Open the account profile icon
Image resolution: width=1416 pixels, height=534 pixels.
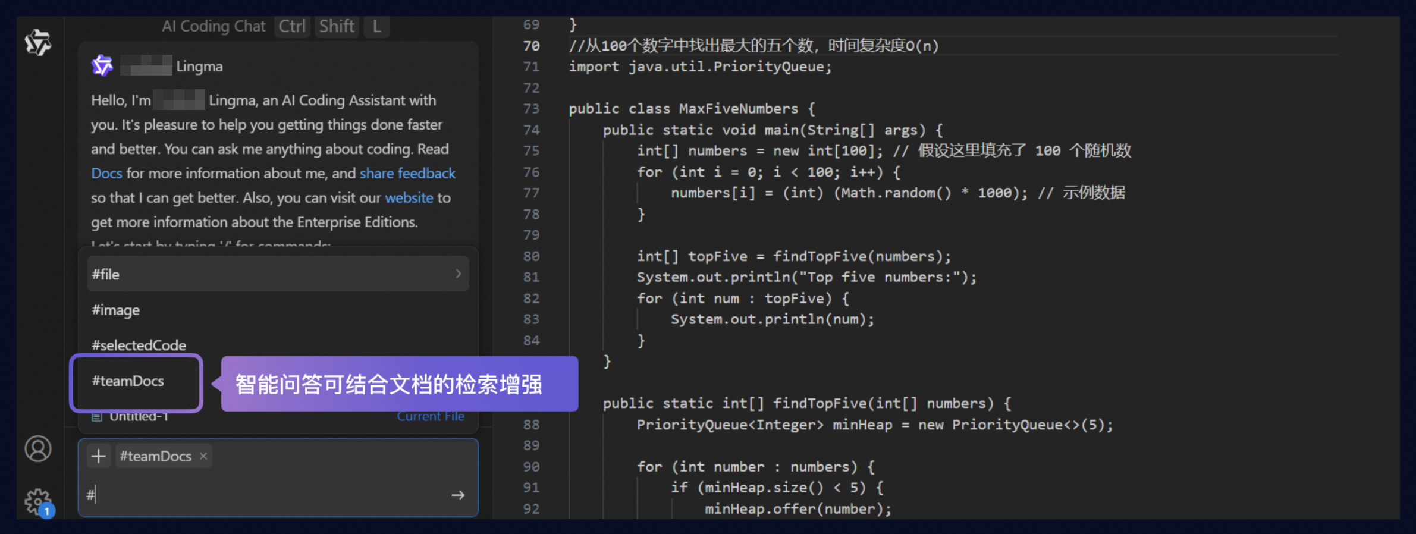(x=38, y=449)
